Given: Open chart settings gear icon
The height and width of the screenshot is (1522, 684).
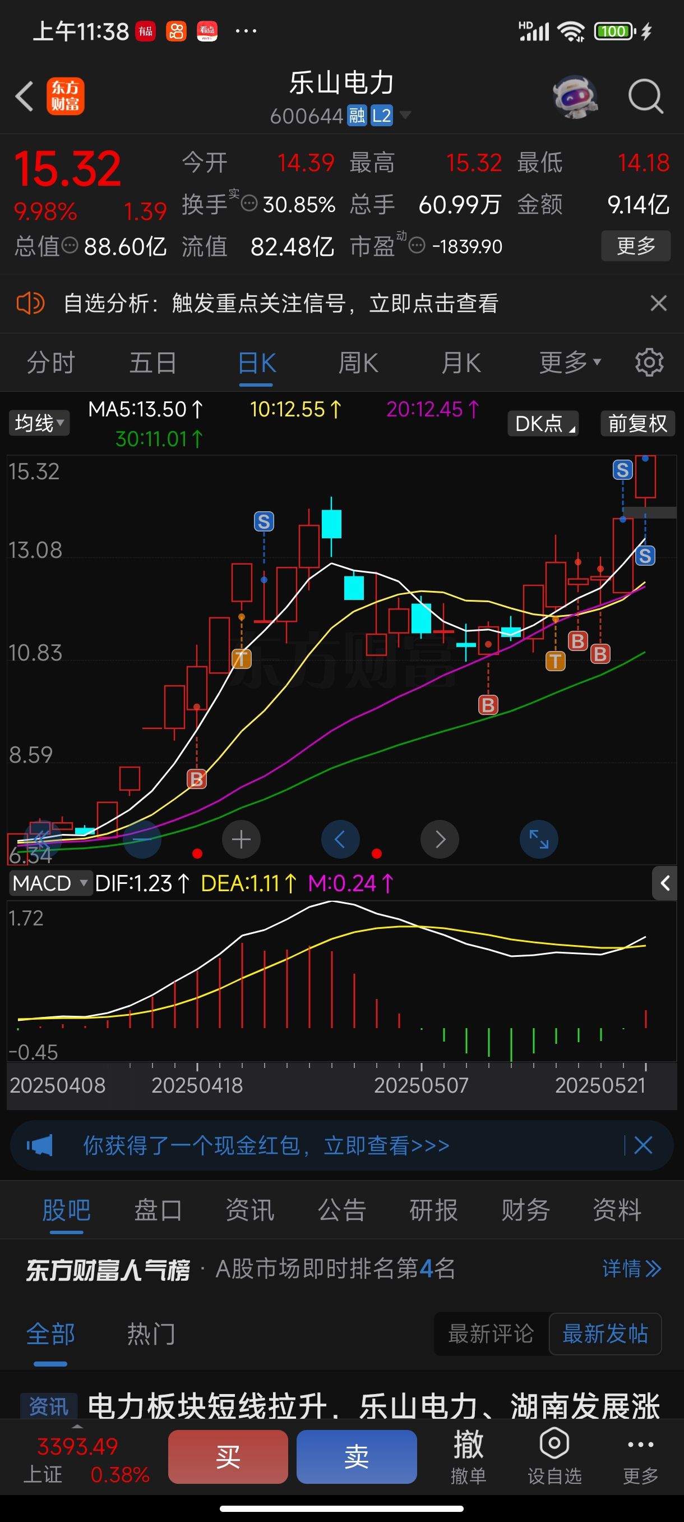Looking at the screenshot, I should click(x=649, y=362).
